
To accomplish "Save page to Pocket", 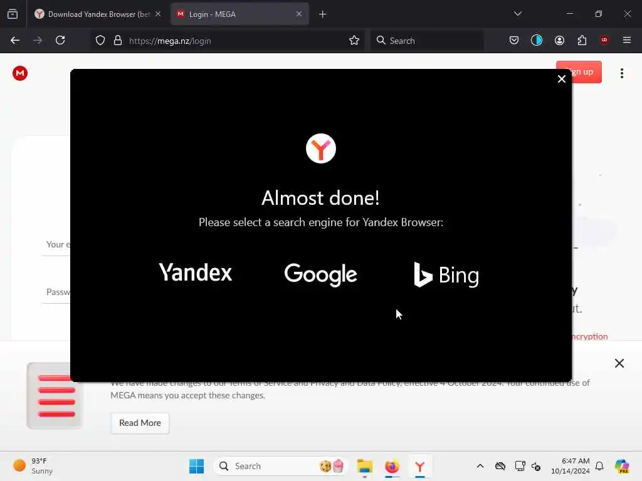I will 514,40.
